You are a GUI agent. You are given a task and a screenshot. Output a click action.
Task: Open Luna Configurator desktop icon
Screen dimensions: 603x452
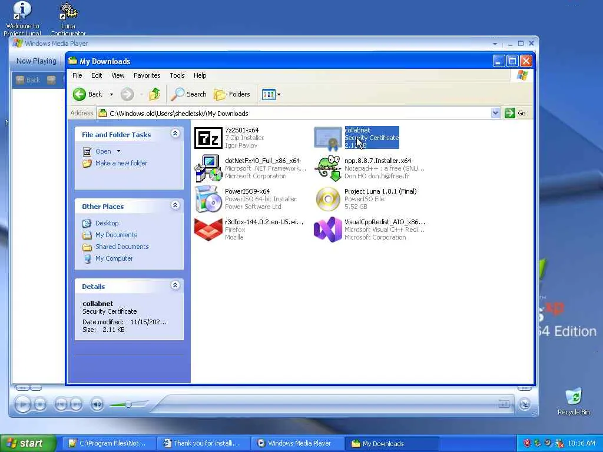click(x=68, y=19)
